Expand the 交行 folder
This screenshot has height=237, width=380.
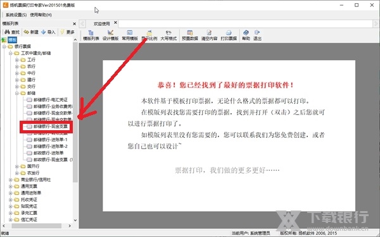pos(16,87)
